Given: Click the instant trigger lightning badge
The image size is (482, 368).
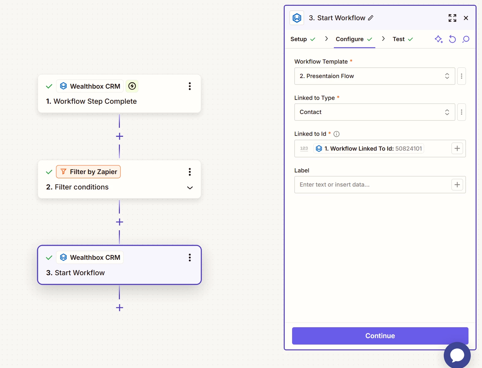Looking at the screenshot, I should pyautogui.click(x=132, y=86).
